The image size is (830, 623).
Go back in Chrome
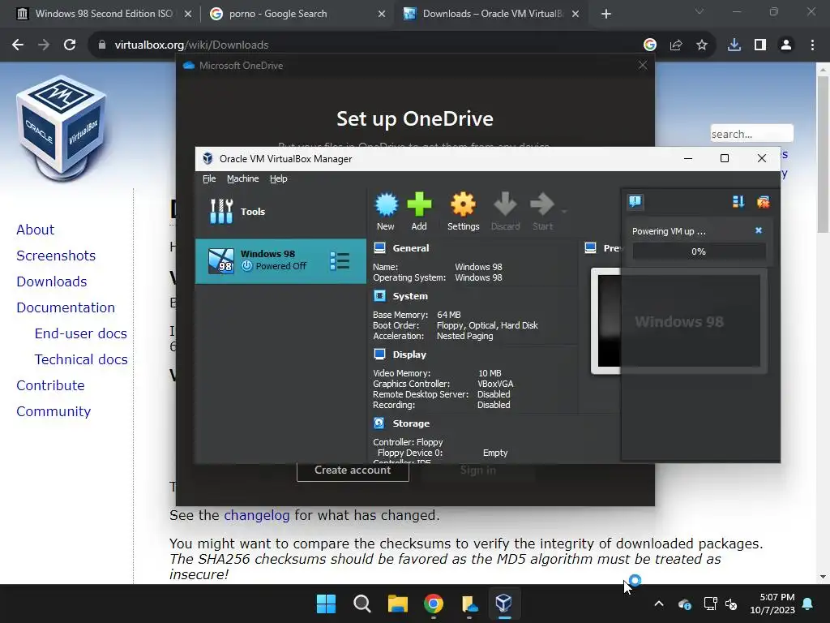[x=18, y=45]
